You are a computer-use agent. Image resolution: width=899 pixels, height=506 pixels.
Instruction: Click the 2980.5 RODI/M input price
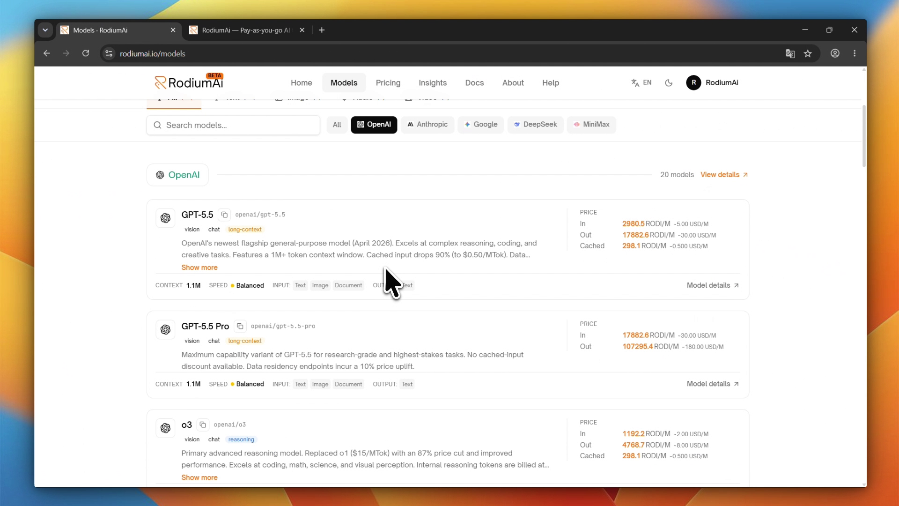646,224
